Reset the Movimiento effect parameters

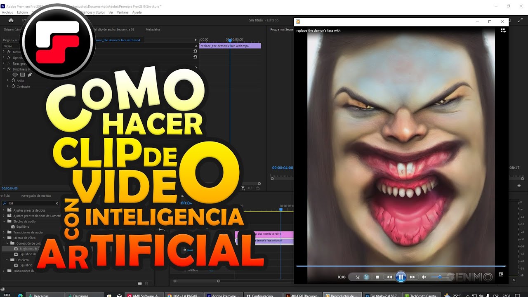195,51
